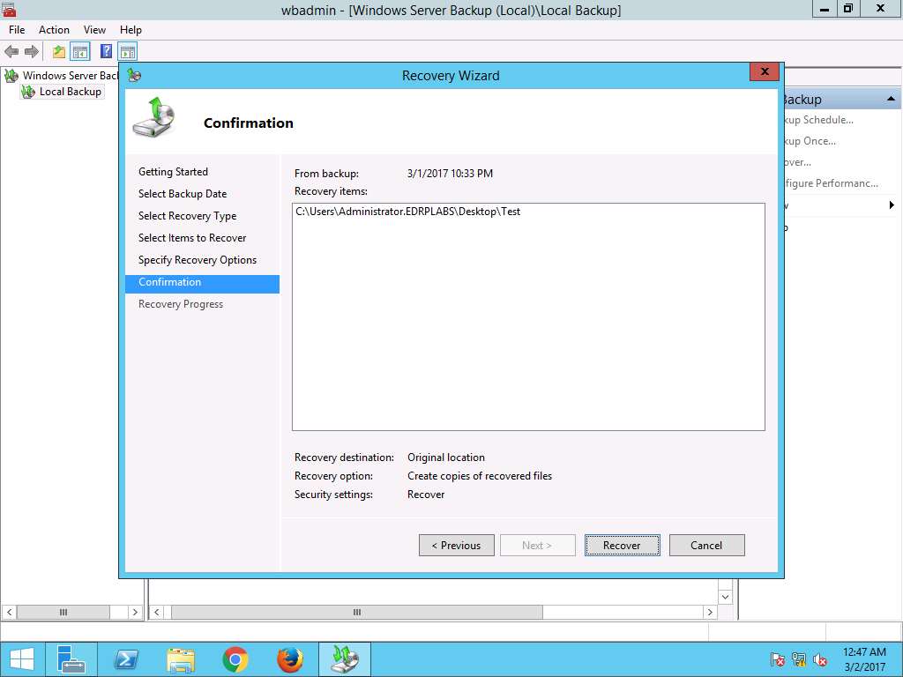Click left arrow of tree pane scrollbar

(x=9, y=612)
